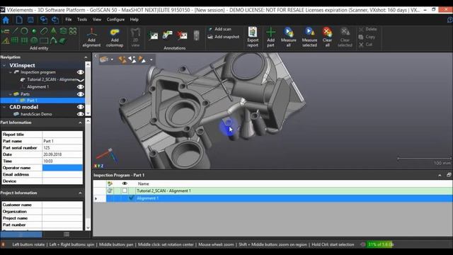Open the View menu
This screenshot has width=453, height=255.
(x=97, y=19)
